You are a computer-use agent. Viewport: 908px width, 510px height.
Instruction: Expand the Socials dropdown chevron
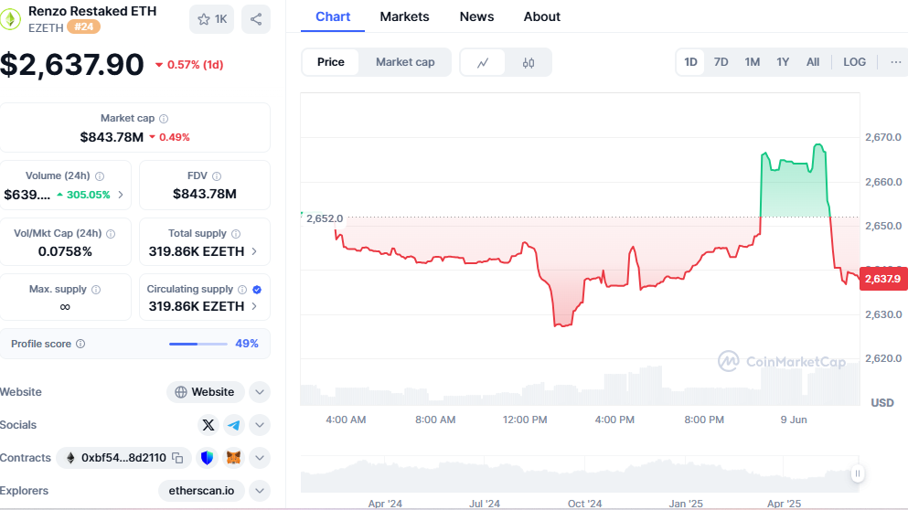pyautogui.click(x=260, y=425)
